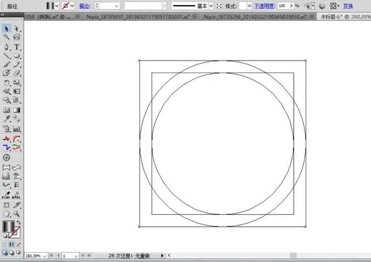Screen dimensions: 371x262
Task: Expand the stroke weight dropdown
Action: click(117, 6)
